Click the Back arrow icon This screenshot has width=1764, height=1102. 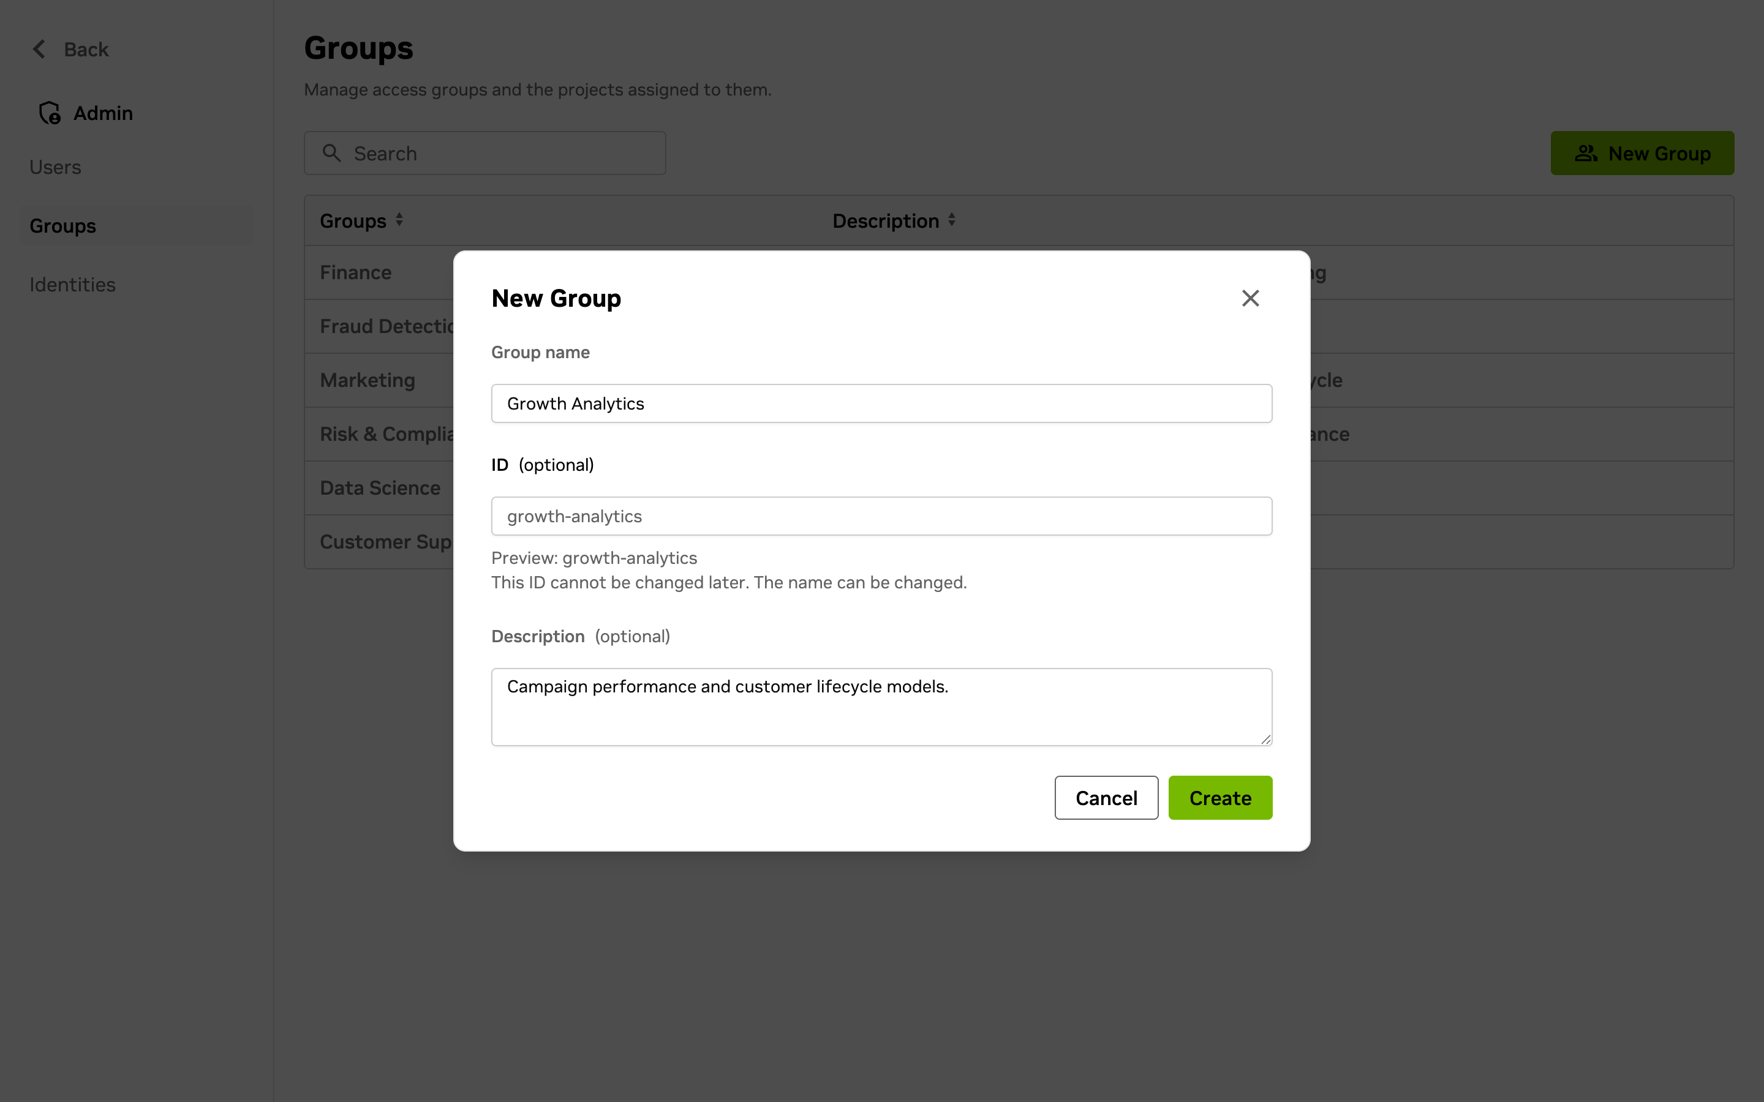[39, 49]
